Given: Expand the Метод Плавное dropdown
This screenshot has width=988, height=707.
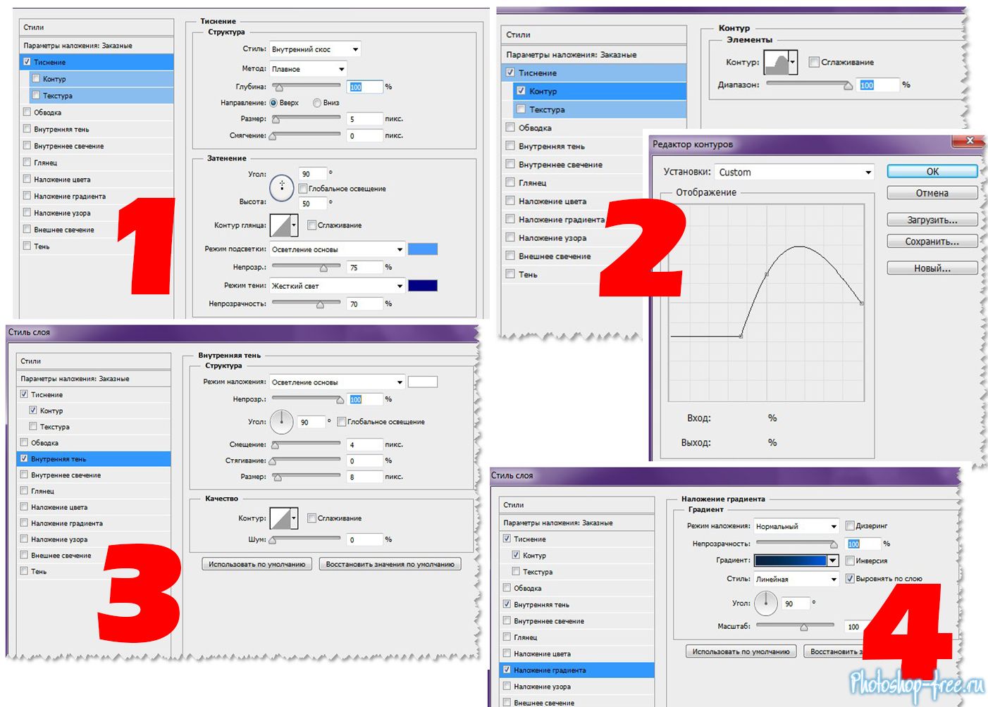Looking at the screenshot, I should pyautogui.click(x=308, y=69).
